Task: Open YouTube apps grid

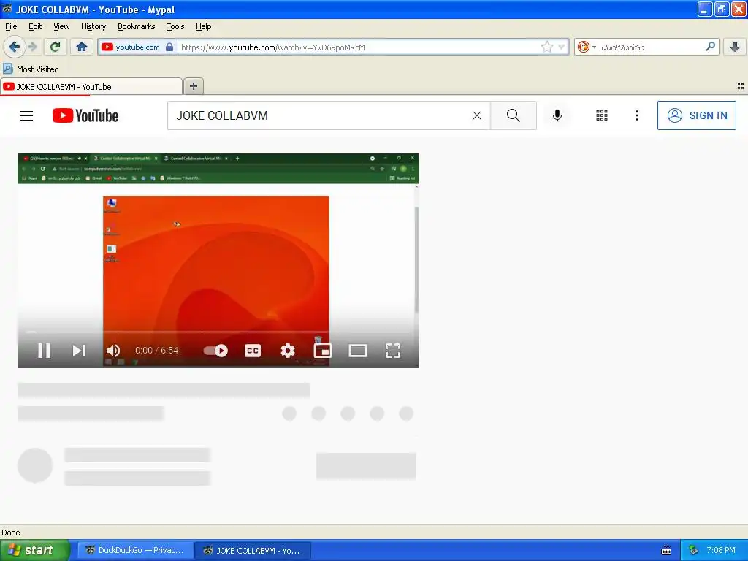Action: (x=602, y=115)
